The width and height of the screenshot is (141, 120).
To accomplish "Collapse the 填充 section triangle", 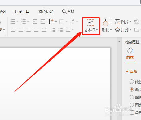I will tap(127, 71).
